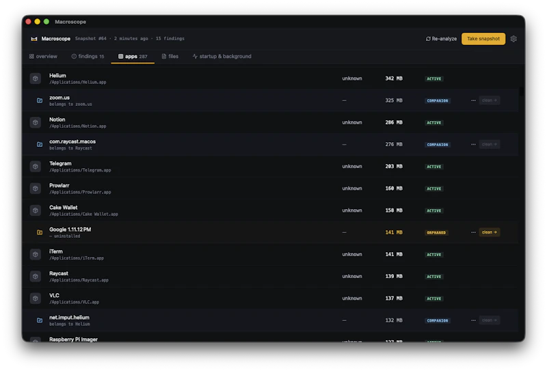This screenshot has width=547, height=371.
Task: Select the Notion app name
Action: click(x=57, y=120)
